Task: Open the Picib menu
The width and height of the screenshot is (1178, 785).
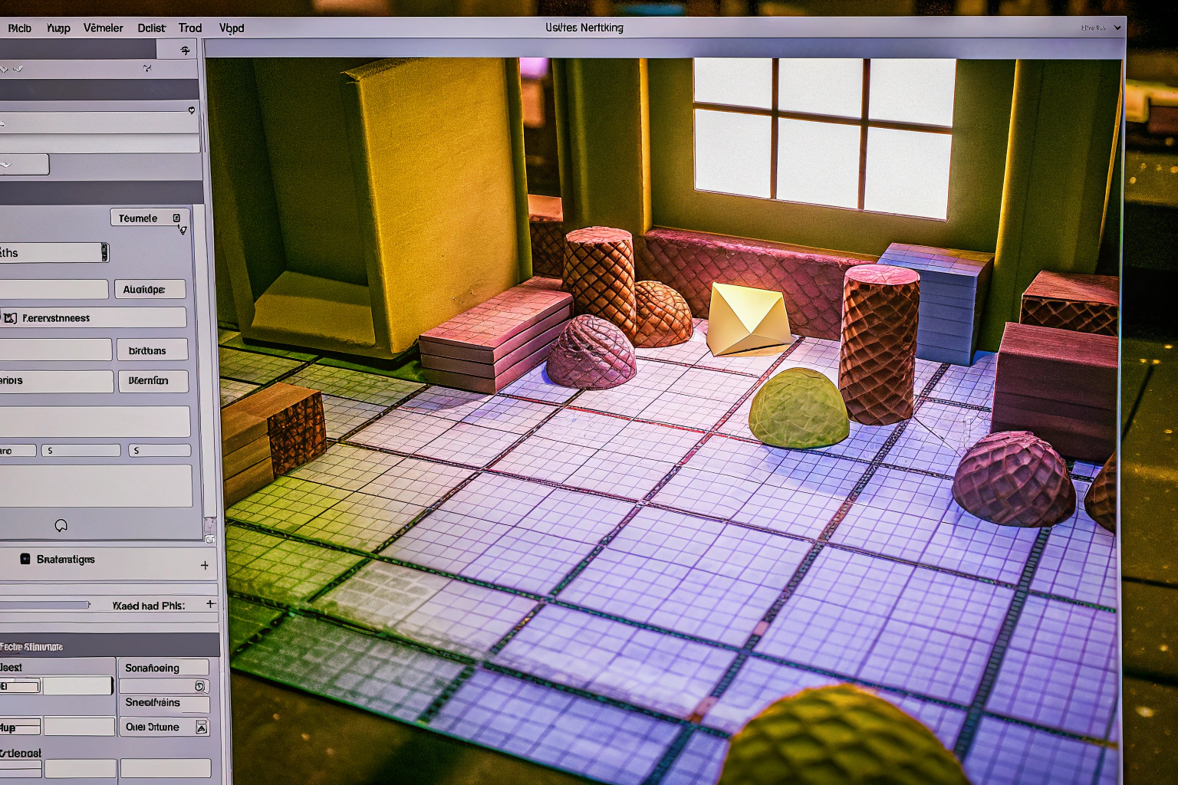Action: 19,28
